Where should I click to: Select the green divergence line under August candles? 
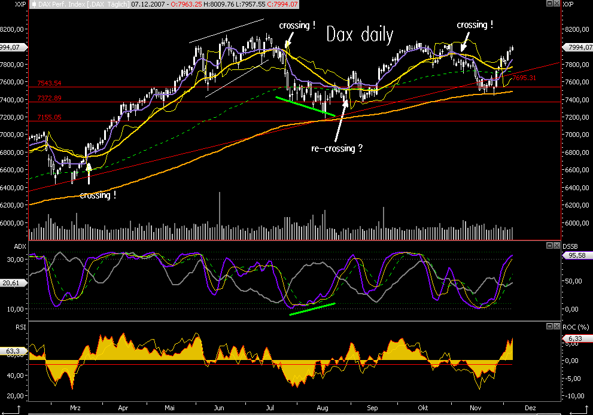point(306,106)
